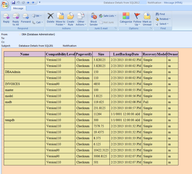192x174 pixels.
Task: Save the message with the floppy disk icon
Action: click(13, 2)
